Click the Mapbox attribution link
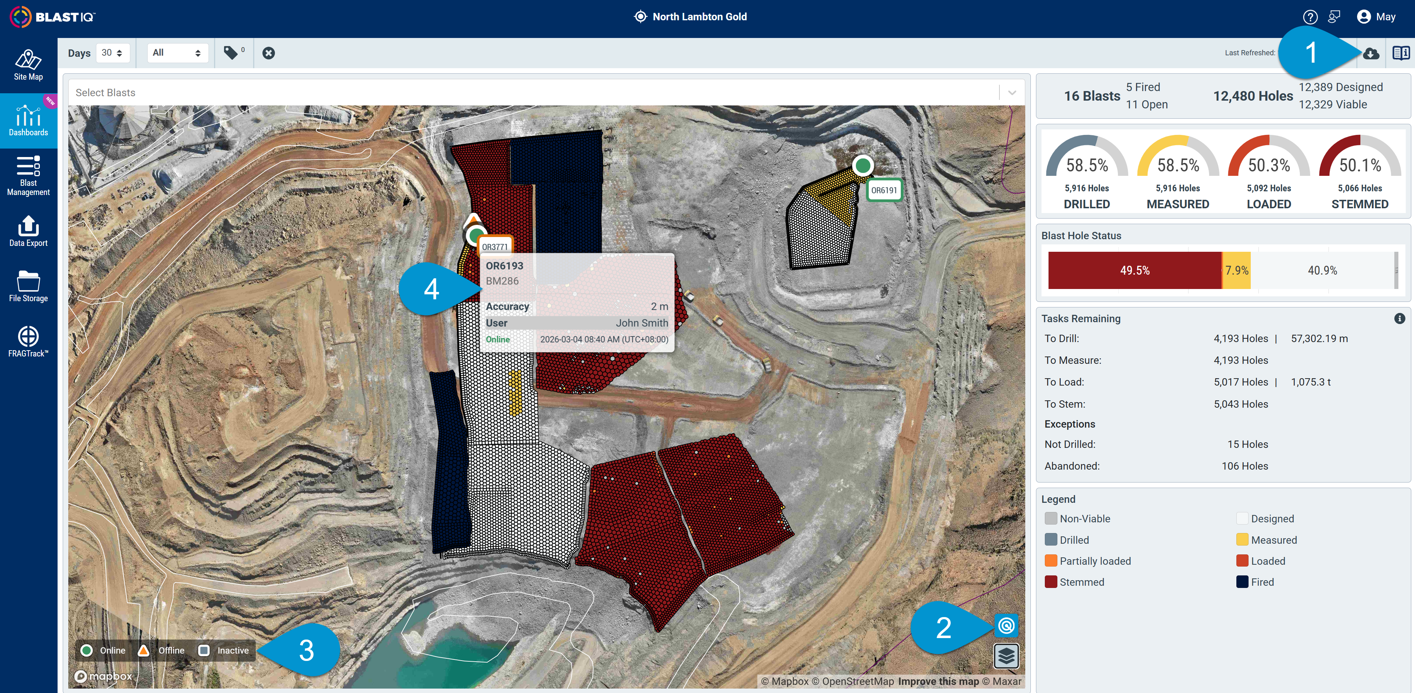Viewport: 1415px width, 693px height. pyautogui.click(x=785, y=681)
